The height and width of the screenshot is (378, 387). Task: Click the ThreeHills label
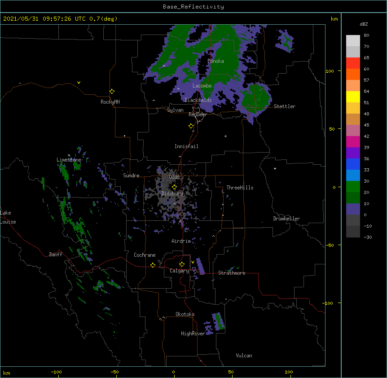[x=240, y=188]
